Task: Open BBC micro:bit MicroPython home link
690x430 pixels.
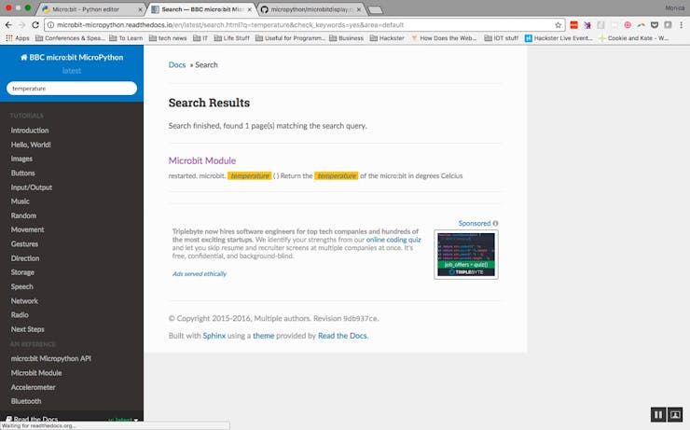Action: point(72,57)
